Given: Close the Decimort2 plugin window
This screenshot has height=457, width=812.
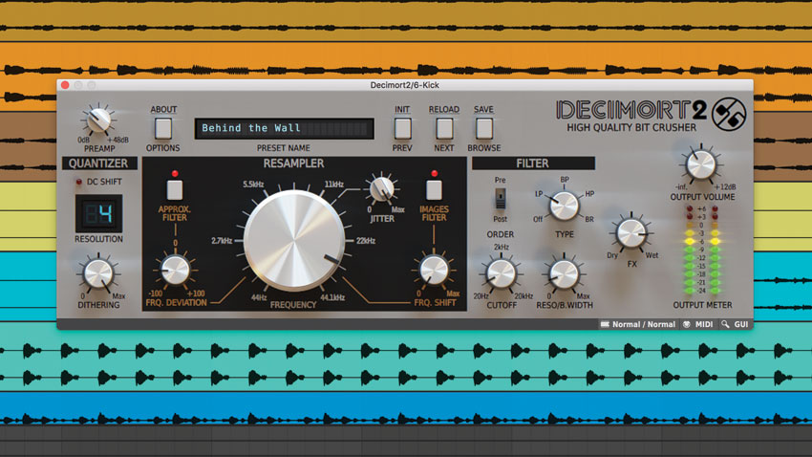Looking at the screenshot, I should point(65,85).
